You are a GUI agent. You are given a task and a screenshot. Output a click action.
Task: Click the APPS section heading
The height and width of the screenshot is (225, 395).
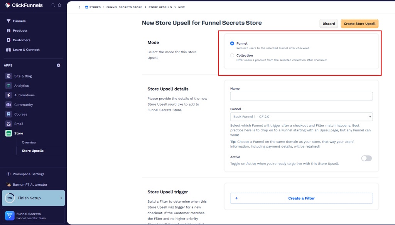pos(8,65)
